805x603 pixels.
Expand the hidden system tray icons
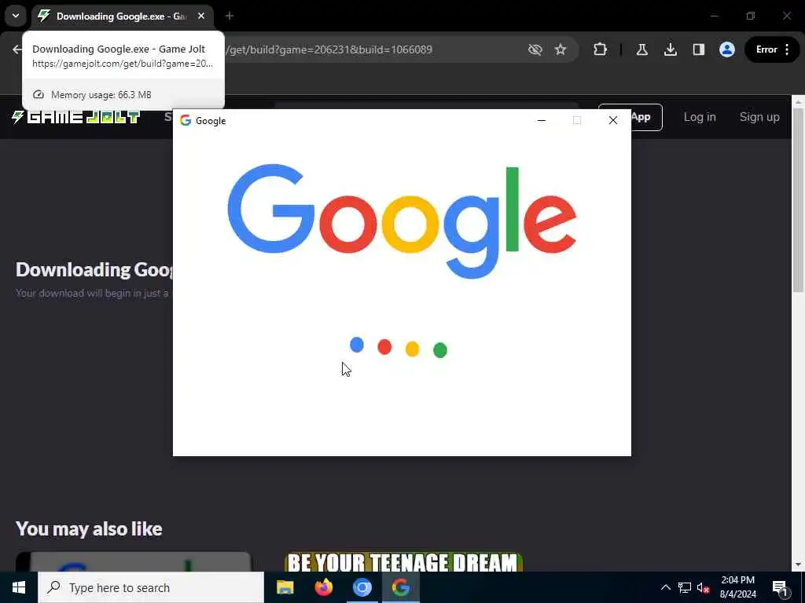coord(665,587)
